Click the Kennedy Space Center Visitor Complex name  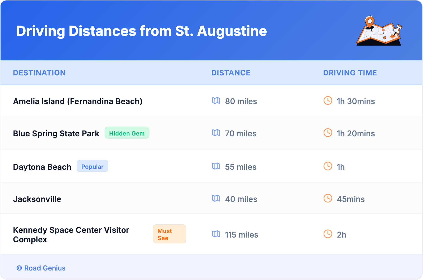[71, 235]
